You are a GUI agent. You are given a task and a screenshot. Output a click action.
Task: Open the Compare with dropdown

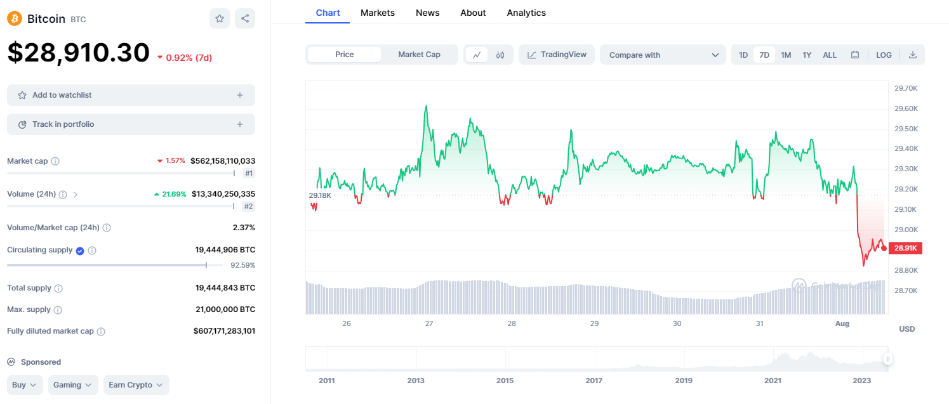[x=663, y=55]
